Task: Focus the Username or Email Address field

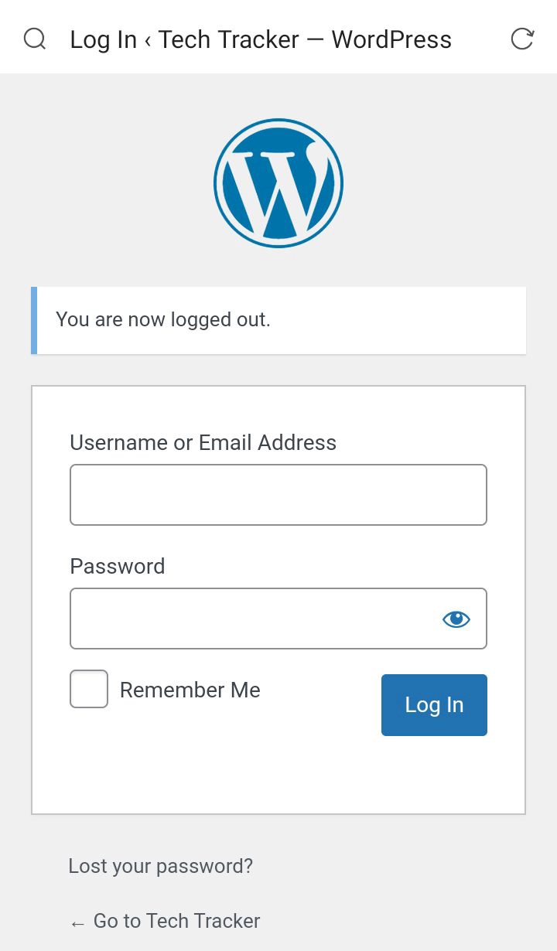Action: tap(278, 495)
